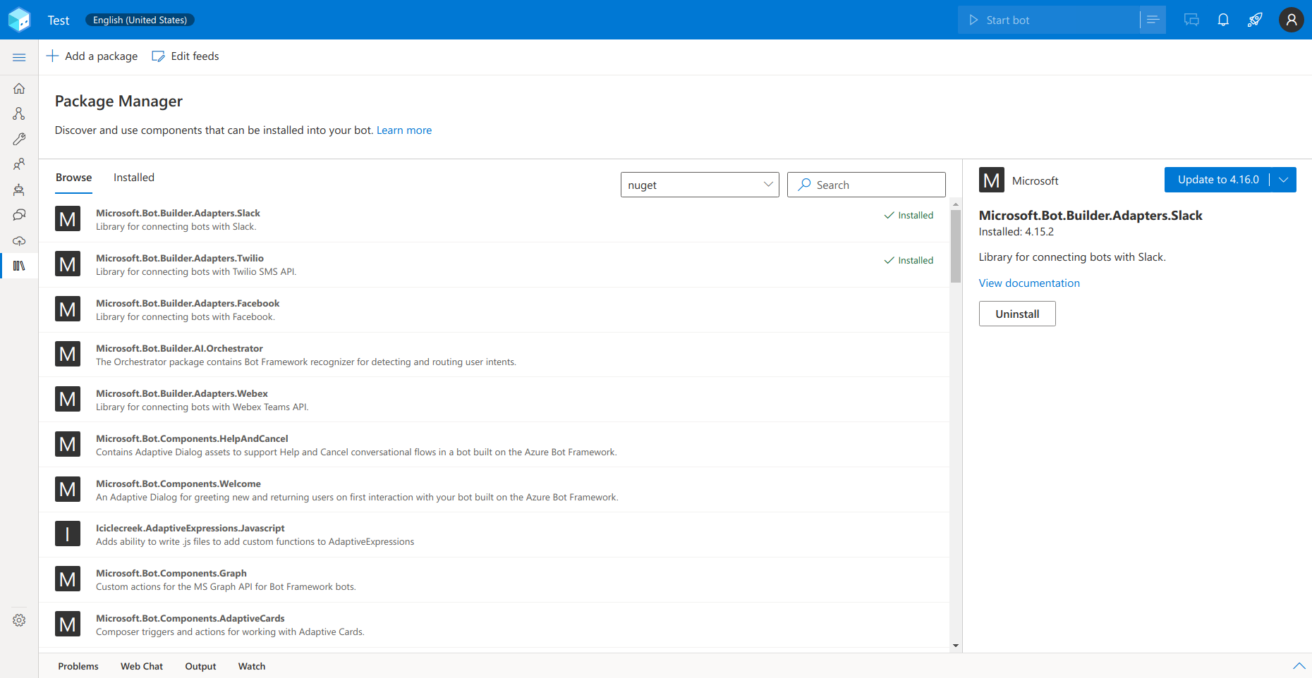Click the I icon of the Iciclecreek package
Screen dimensions: 1312x678
click(x=68, y=534)
